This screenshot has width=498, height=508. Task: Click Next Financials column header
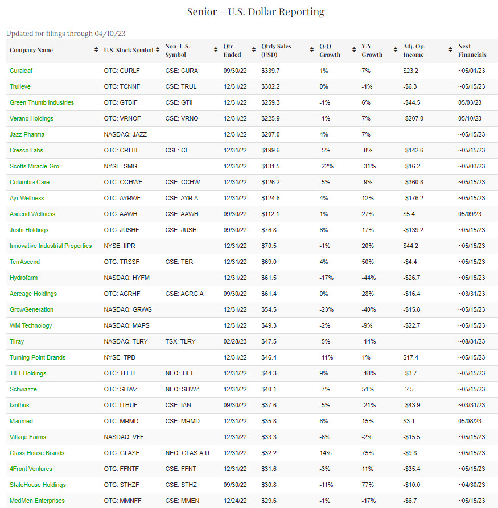[x=472, y=51]
